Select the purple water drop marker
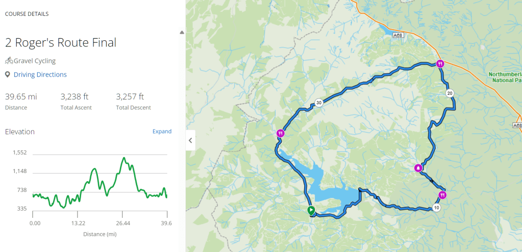 pyautogui.click(x=418, y=168)
